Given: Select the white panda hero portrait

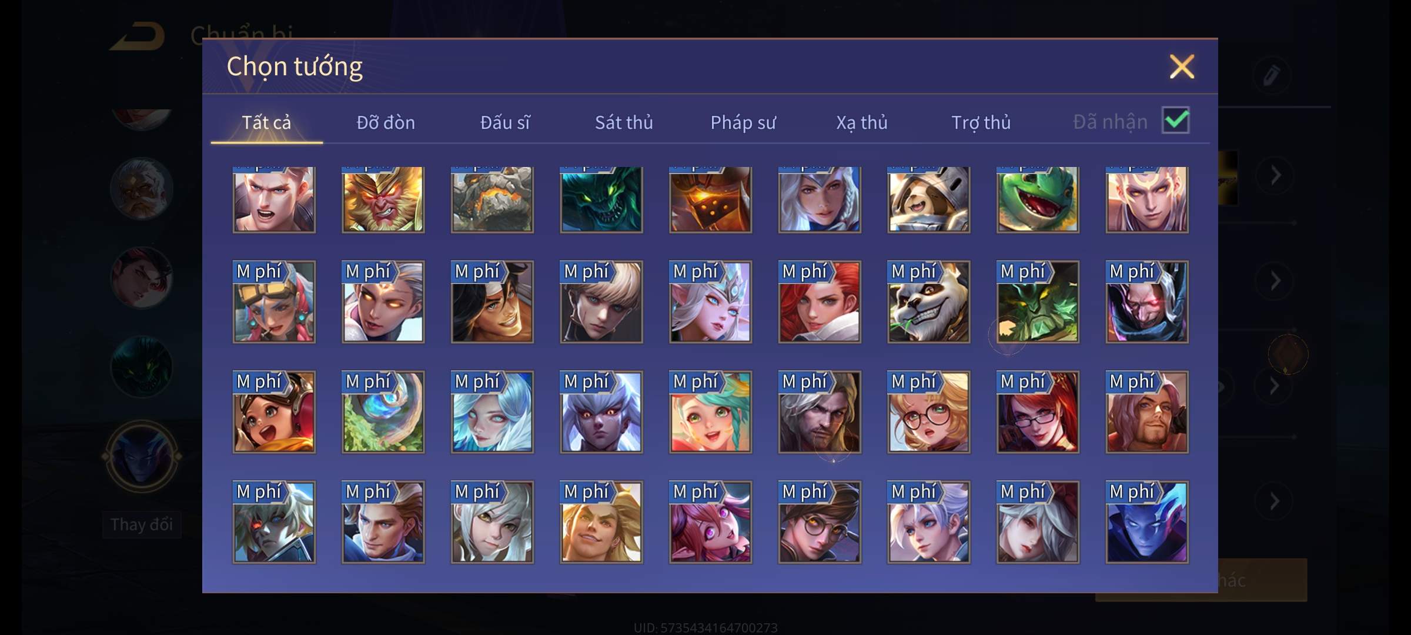Looking at the screenshot, I should coord(928,302).
